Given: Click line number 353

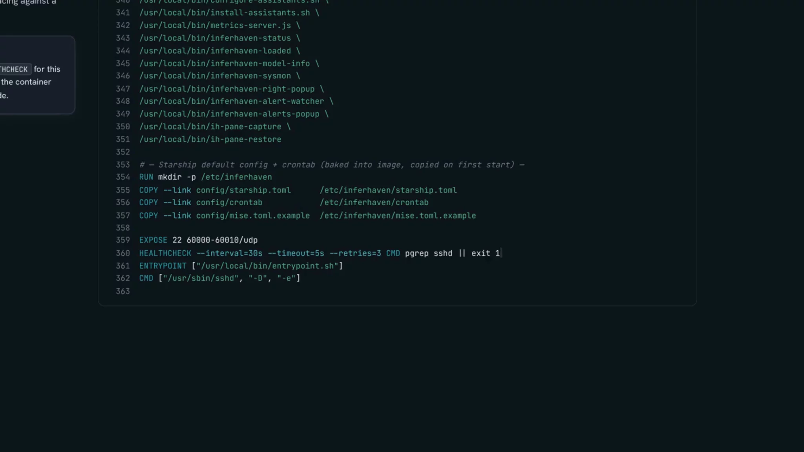Looking at the screenshot, I should 123,165.
